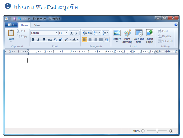Toggle Italic formatting
Image resolution: width=183 pixels, height=138 pixels.
(x=38, y=40)
